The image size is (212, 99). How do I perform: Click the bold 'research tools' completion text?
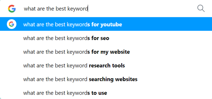click(107, 66)
